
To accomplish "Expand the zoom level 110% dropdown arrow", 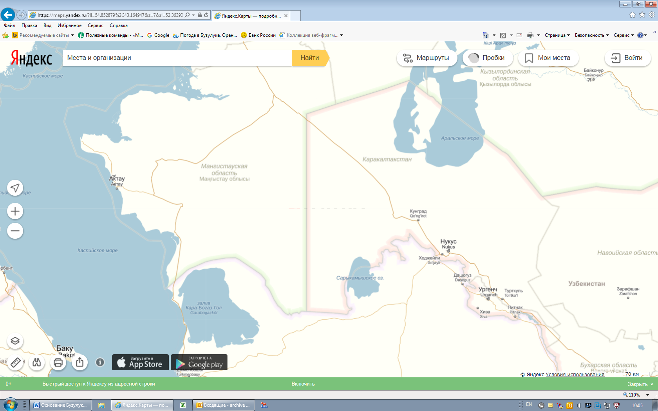I will click(647, 395).
